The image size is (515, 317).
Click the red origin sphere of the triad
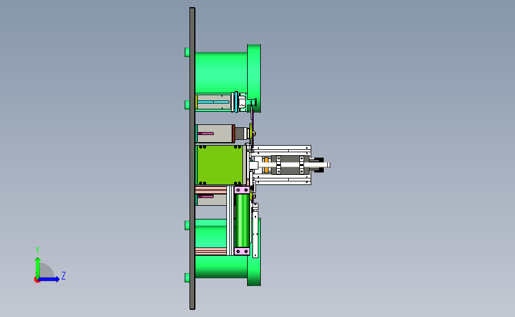(x=37, y=280)
